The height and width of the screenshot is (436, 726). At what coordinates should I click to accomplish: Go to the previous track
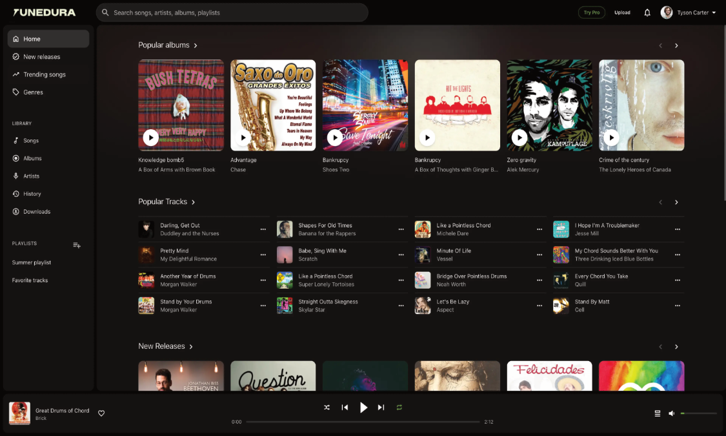point(345,408)
